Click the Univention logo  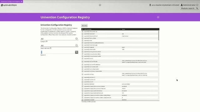coord(9,5)
